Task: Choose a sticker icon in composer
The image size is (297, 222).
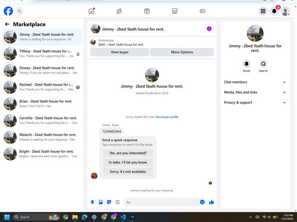Action: (x=109, y=202)
